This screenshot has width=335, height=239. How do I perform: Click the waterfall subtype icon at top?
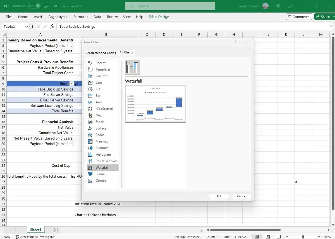[x=132, y=67]
